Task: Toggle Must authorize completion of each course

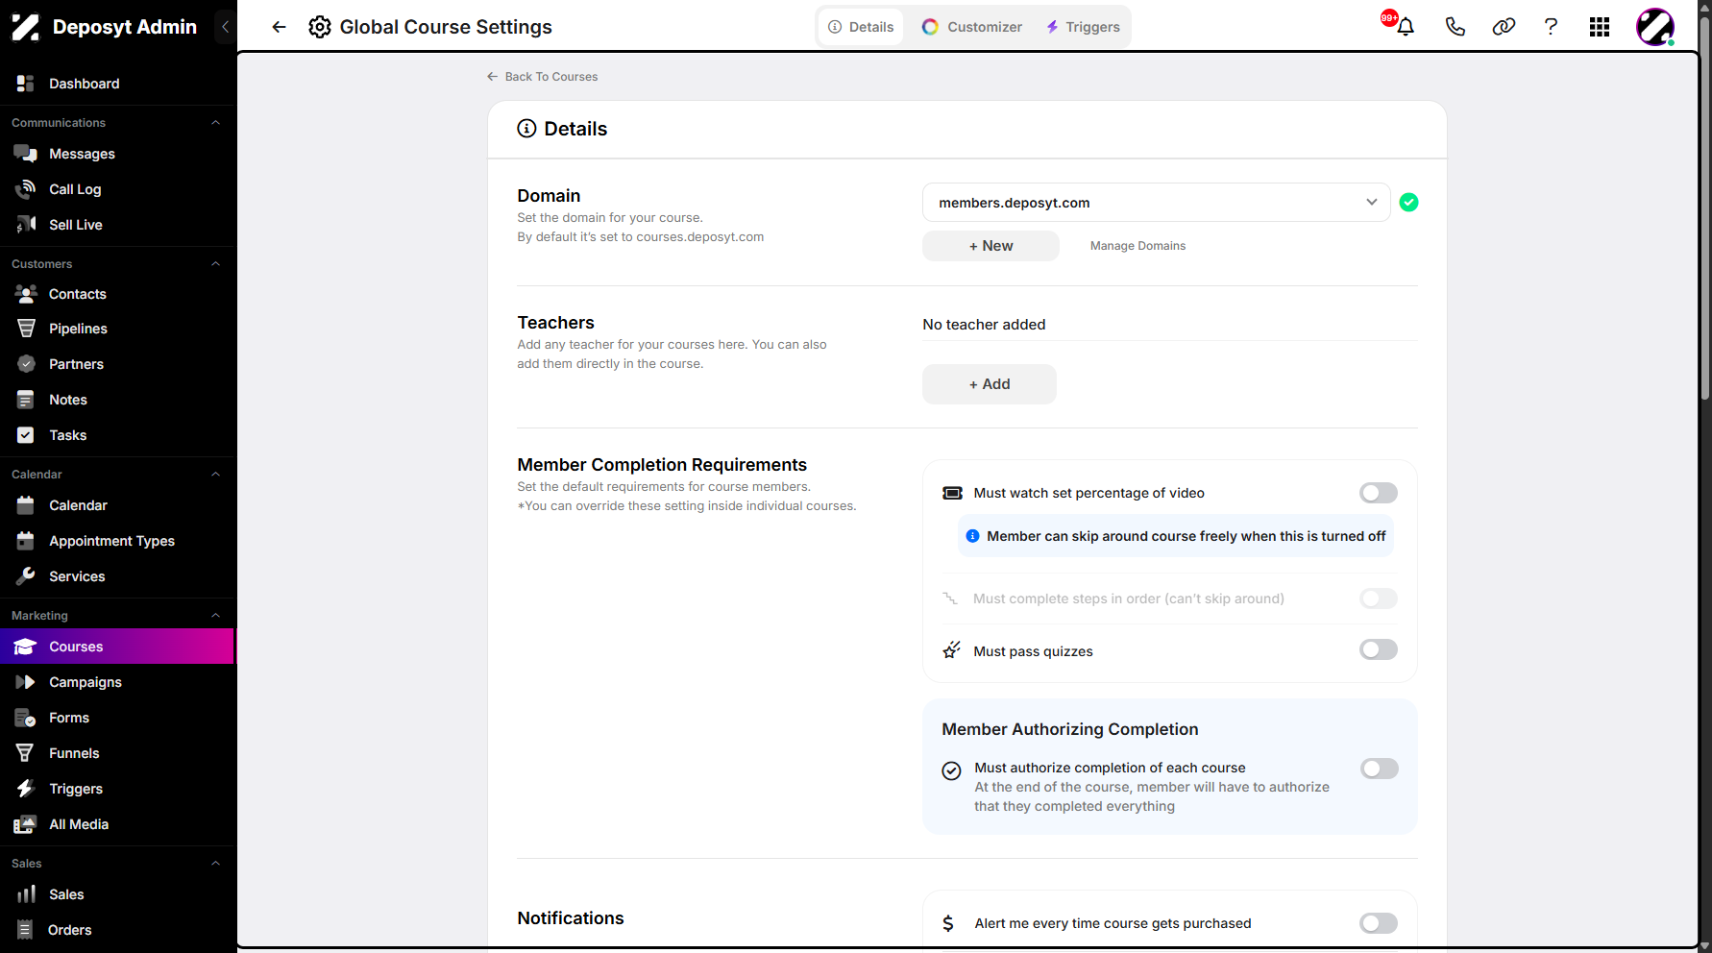Action: click(x=1380, y=769)
